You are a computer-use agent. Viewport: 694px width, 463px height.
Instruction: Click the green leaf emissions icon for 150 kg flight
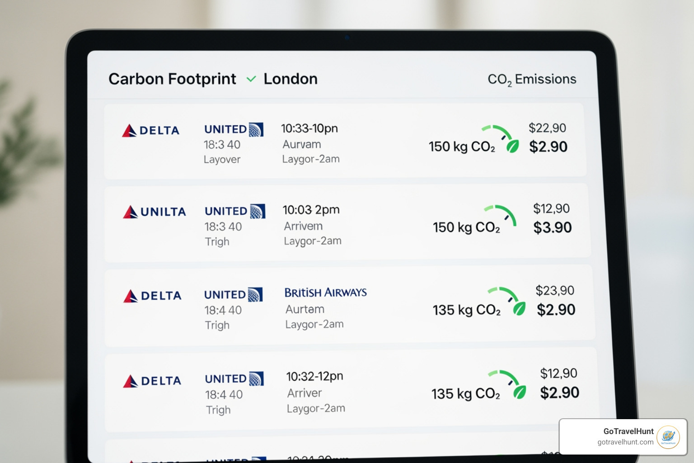pos(512,147)
